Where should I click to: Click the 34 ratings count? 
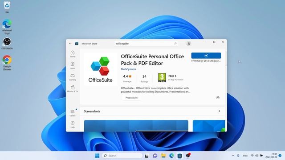coord(144,78)
